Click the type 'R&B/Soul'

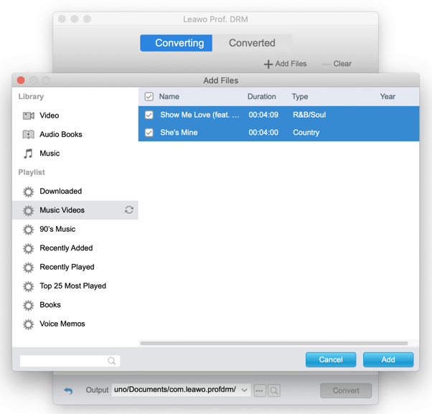pos(309,115)
